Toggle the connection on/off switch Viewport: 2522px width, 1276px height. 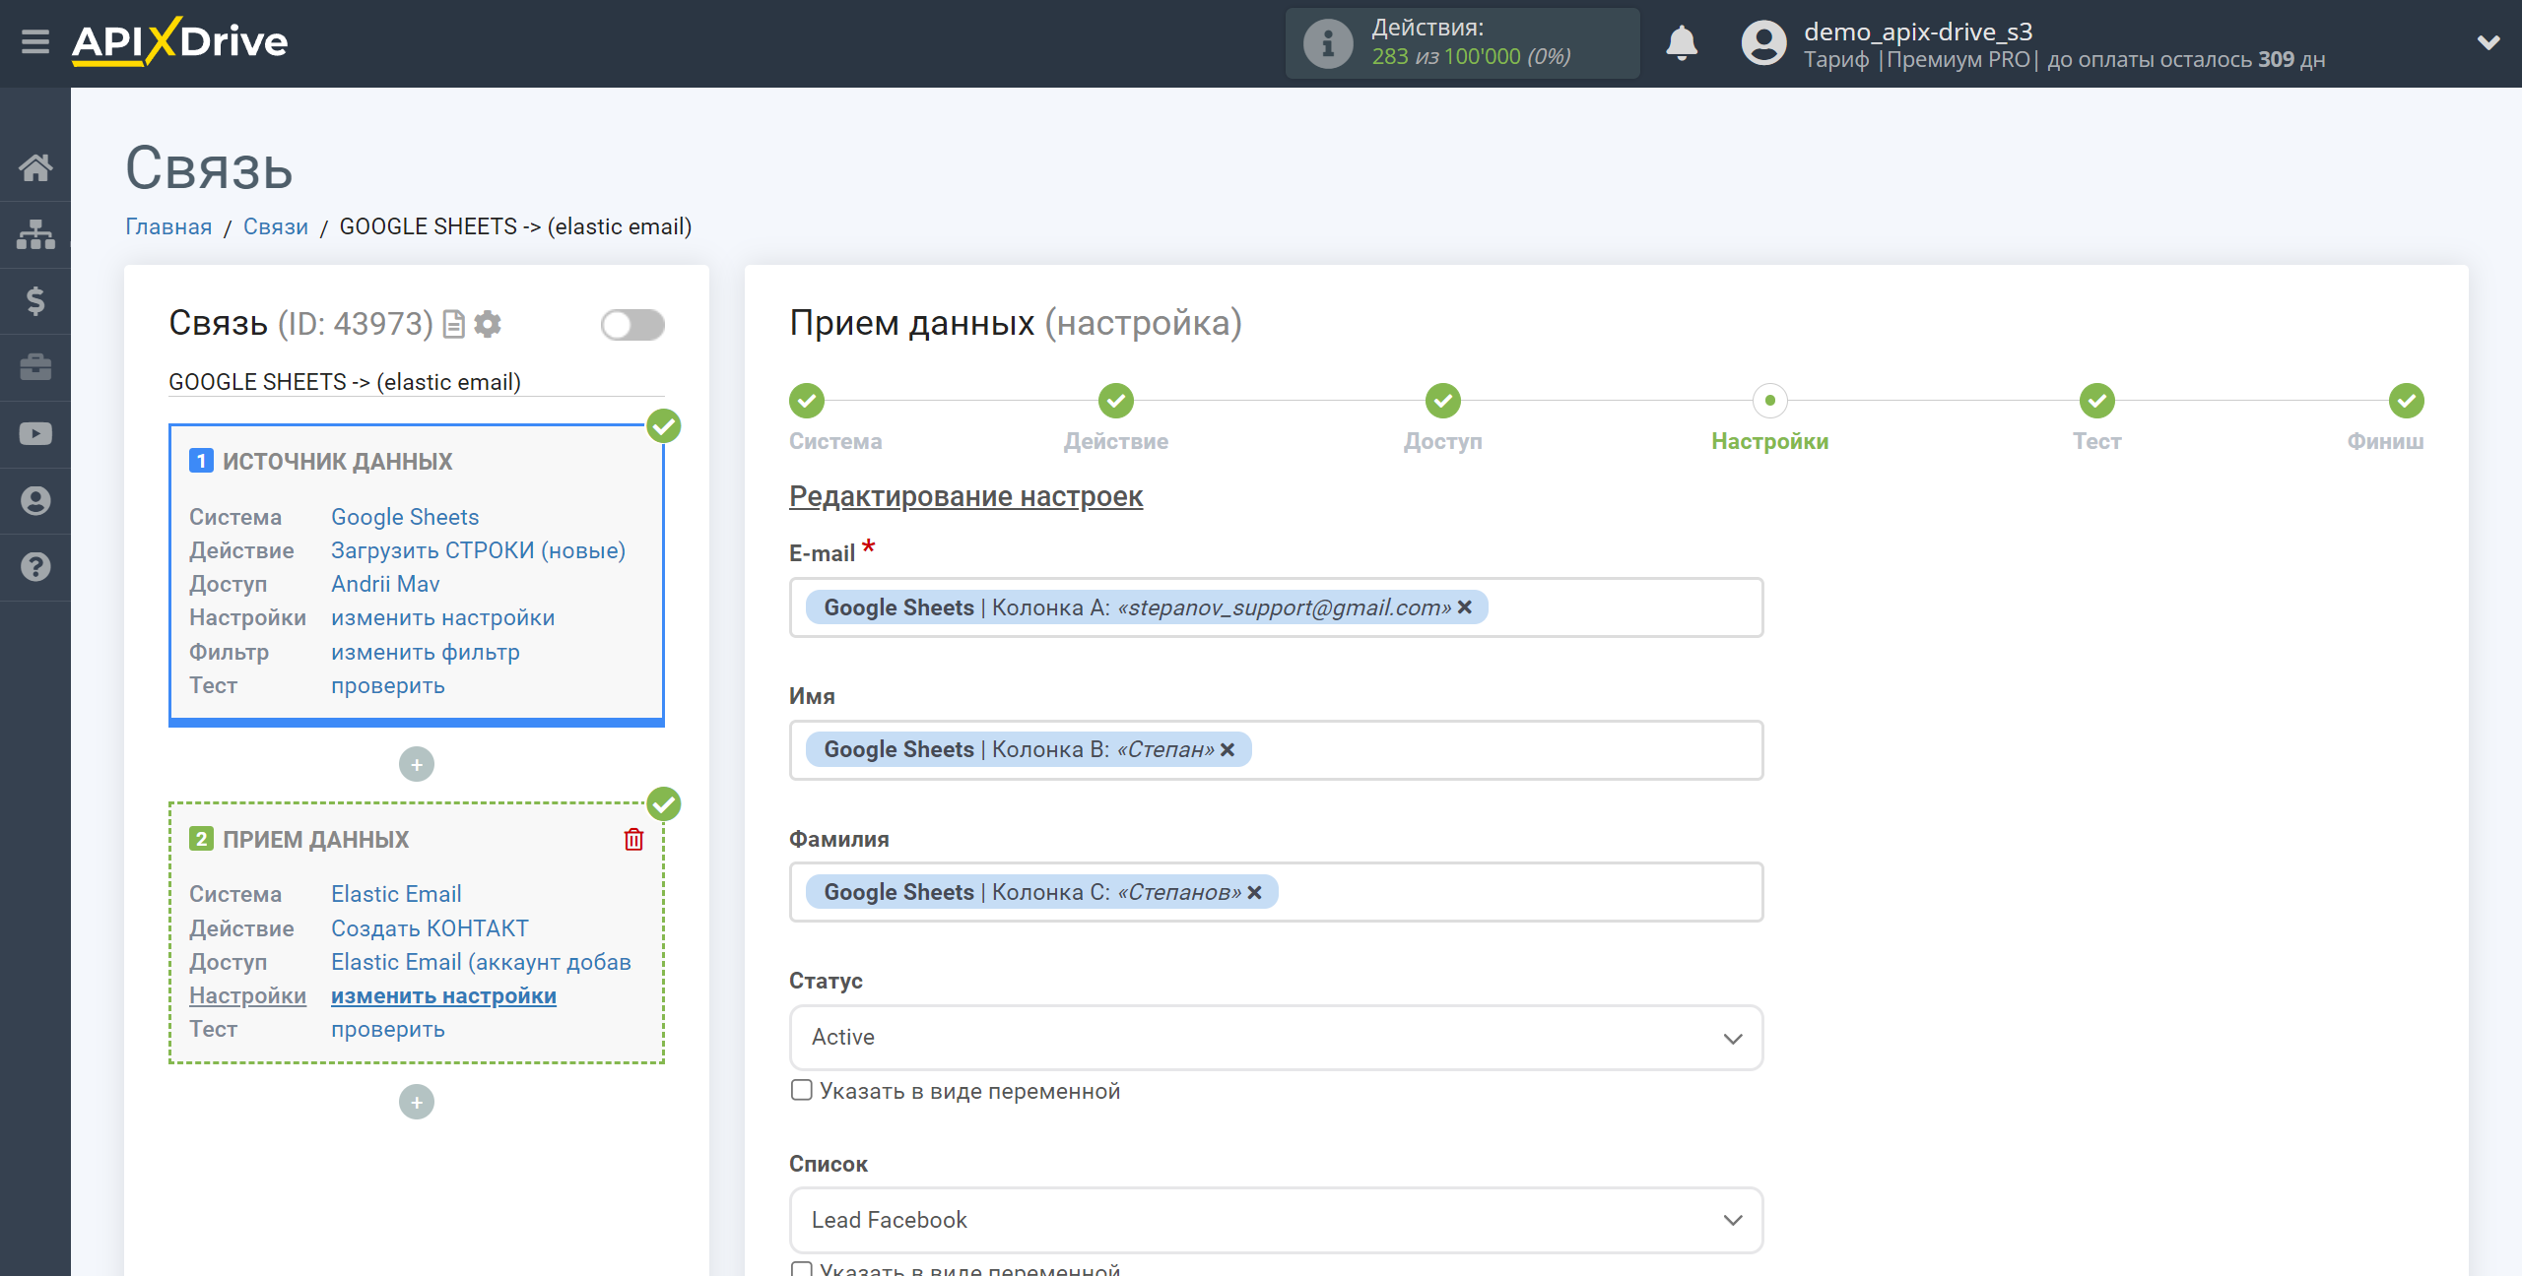tap(632, 324)
